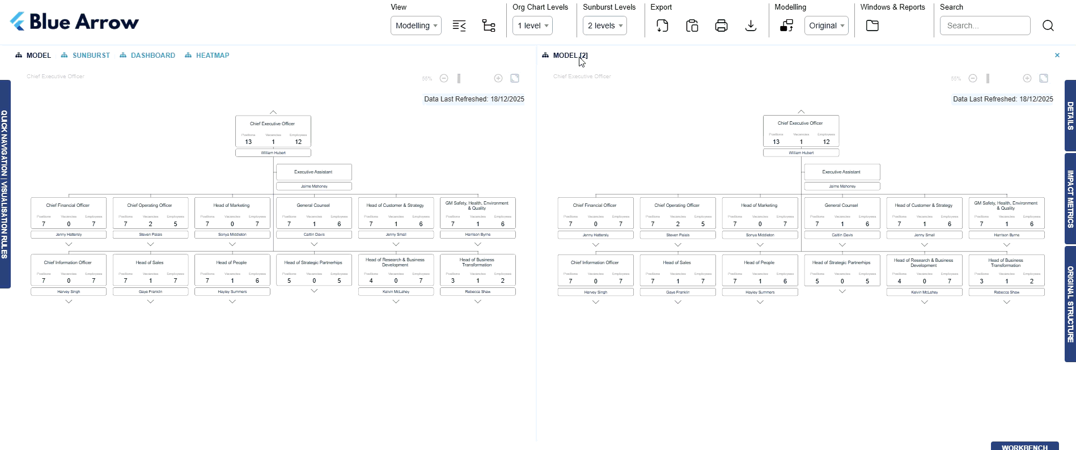This screenshot has height=450, width=1076.
Task: Open the View Modelling dropdown
Action: (416, 26)
